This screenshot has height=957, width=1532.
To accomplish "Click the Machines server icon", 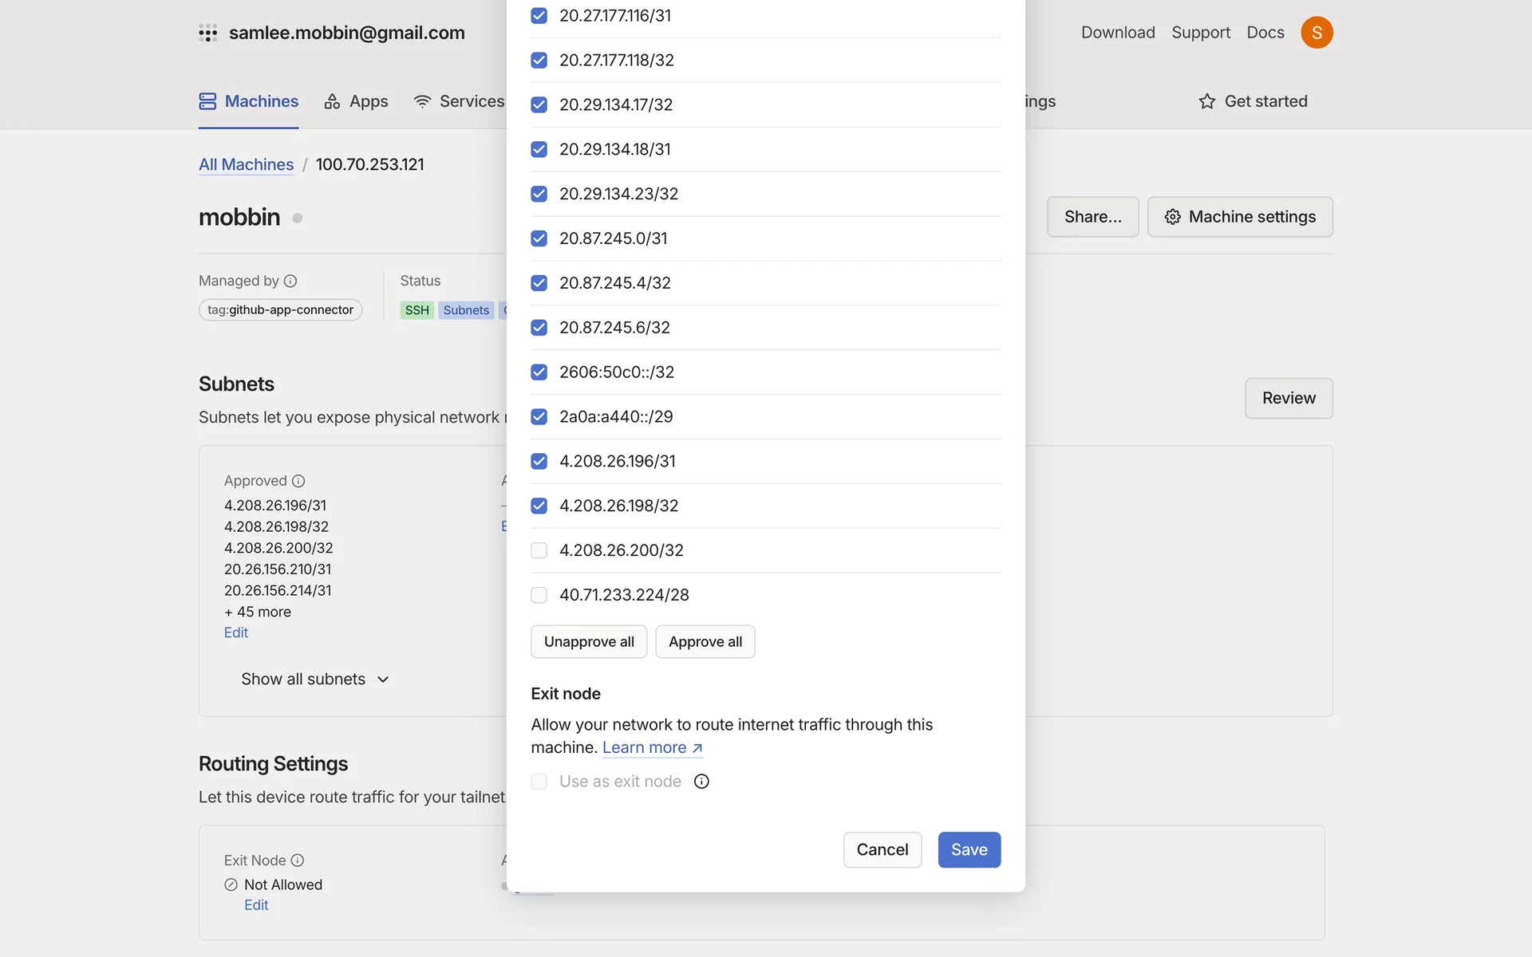I will pos(207,101).
